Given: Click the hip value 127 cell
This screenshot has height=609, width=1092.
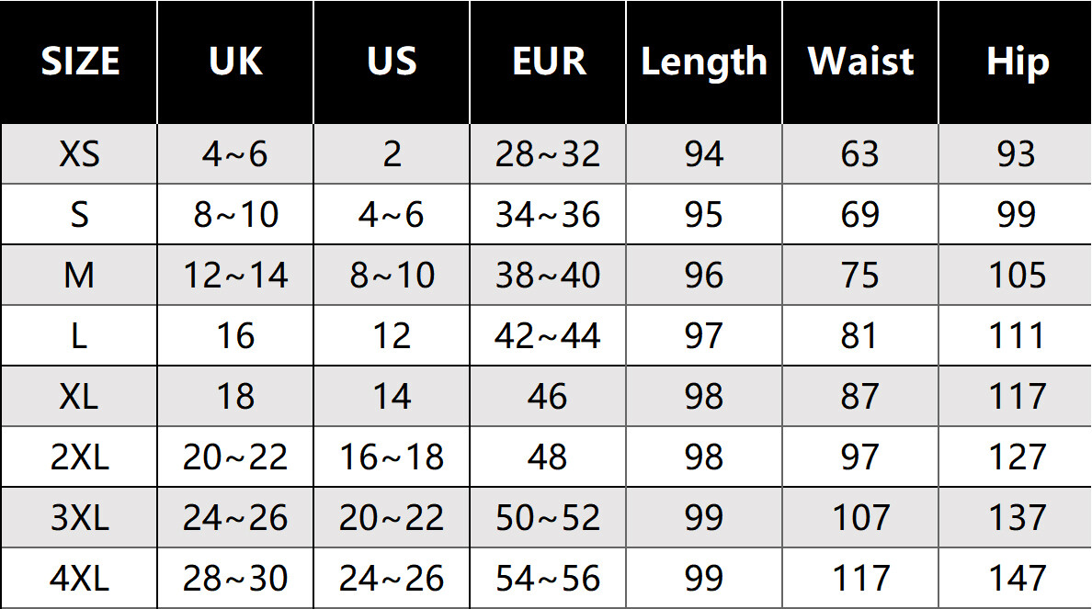Looking at the screenshot, I should tap(1017, 457).
